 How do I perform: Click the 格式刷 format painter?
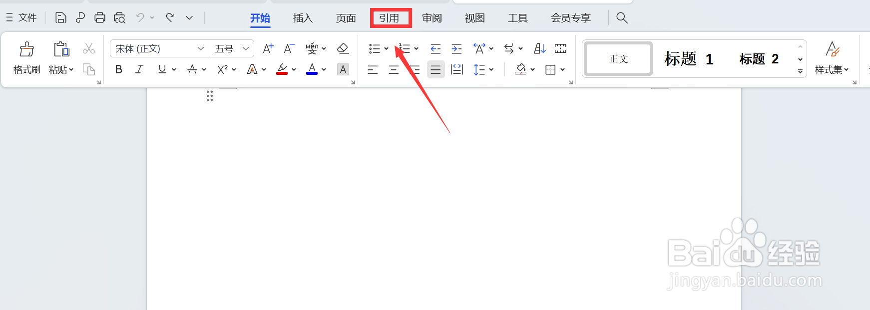click(26, 58)
